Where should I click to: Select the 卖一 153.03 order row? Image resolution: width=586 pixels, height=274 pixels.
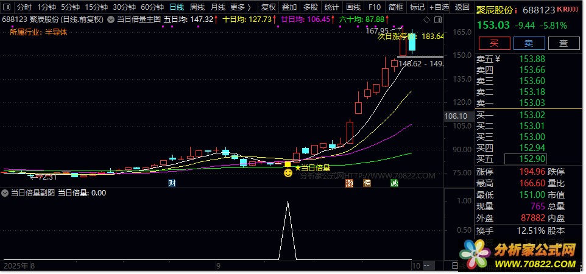[511, 102]
